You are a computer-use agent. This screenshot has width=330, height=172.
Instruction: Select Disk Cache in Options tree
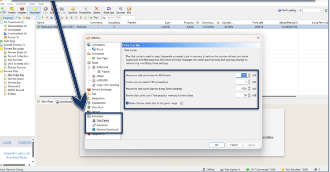coord(103,121)
